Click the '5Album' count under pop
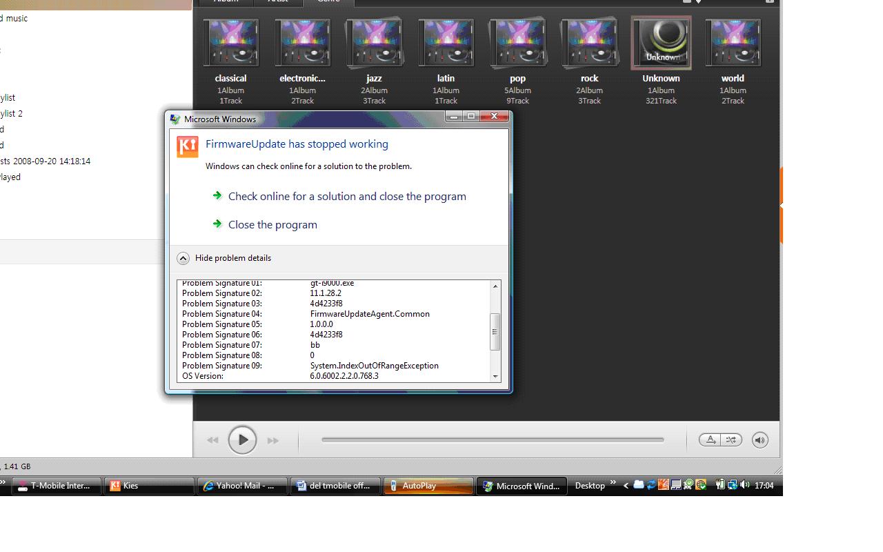This screenshot has height=552, width=883. [x=518, y=90]
